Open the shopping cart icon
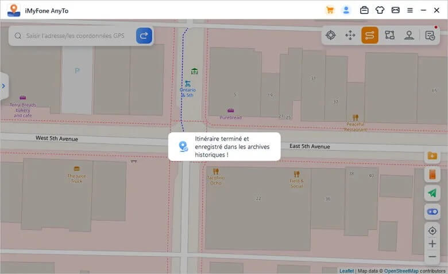Screen dimensions: 448x274 330,10
